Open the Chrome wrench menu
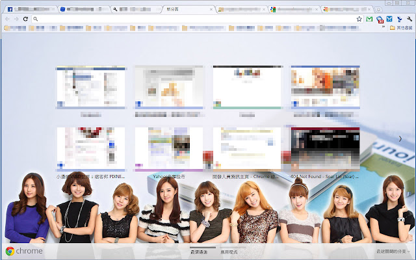This screenshot has width=416, height=260. coord(409,19)
